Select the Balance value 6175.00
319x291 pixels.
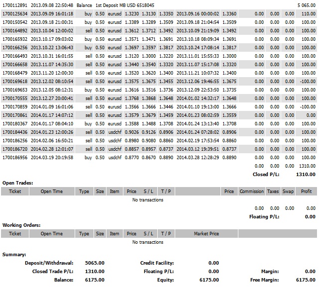(95, 280)
